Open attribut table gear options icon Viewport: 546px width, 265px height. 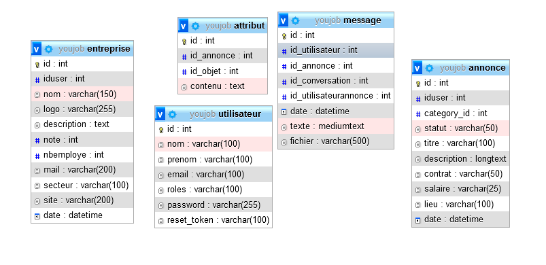pyautogui.click(x=195, y=26)
